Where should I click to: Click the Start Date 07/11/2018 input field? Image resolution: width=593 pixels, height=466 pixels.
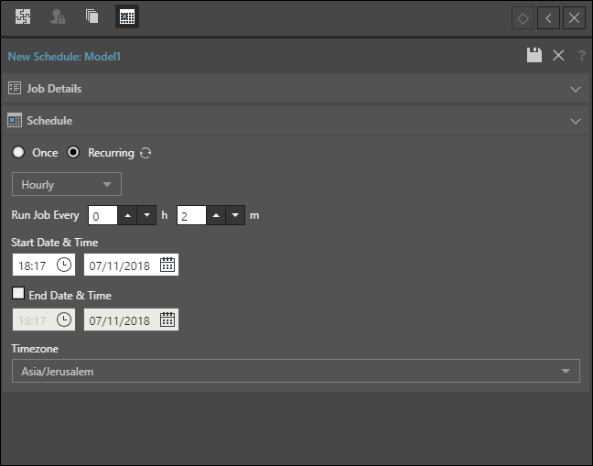(x=120, y=265)
